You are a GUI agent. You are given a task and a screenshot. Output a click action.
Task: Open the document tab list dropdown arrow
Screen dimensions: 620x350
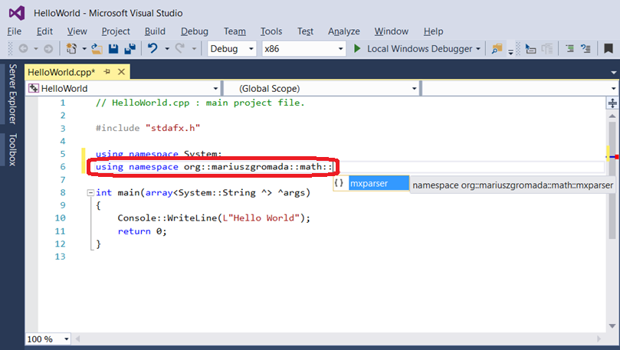pyautogui.click(x=614, y=73)
